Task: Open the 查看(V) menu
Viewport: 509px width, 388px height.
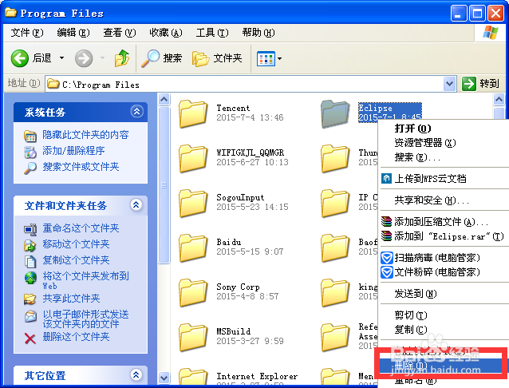Action: pos(119,33)
